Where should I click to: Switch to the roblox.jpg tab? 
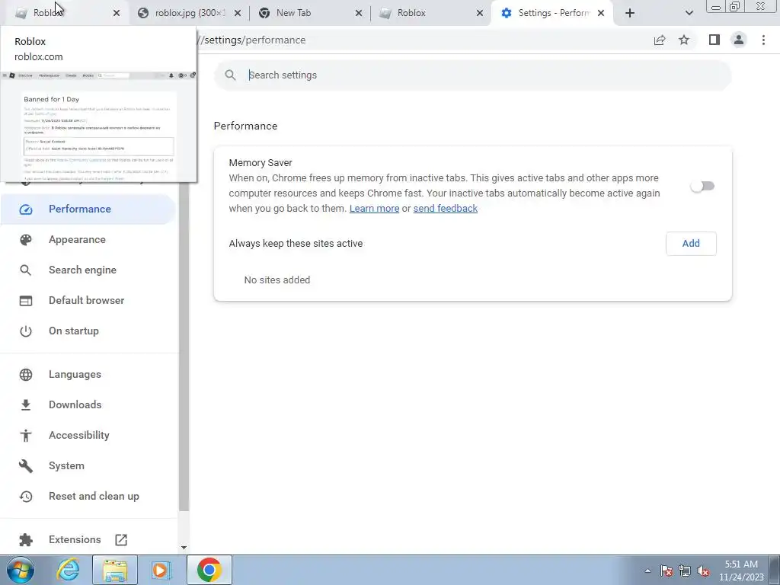click(189, 13)
